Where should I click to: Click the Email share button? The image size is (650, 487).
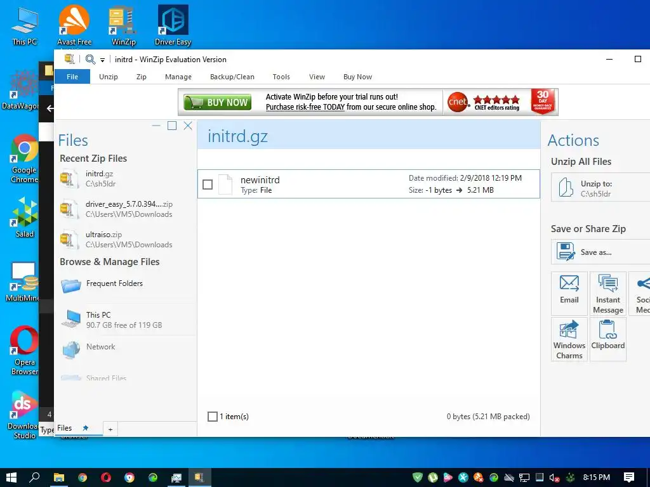click(569, 294)
